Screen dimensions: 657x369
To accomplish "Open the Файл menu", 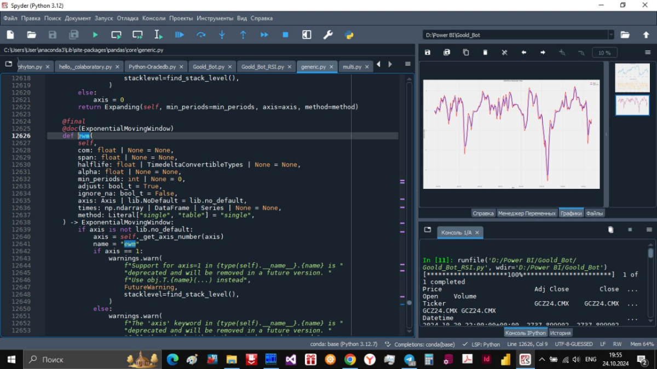I will tap(10, 18).
